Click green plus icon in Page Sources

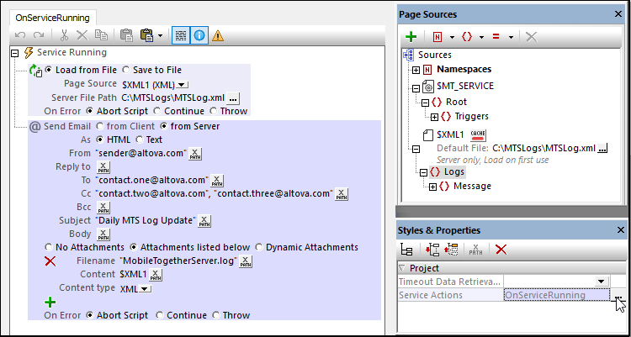[411, 37]
